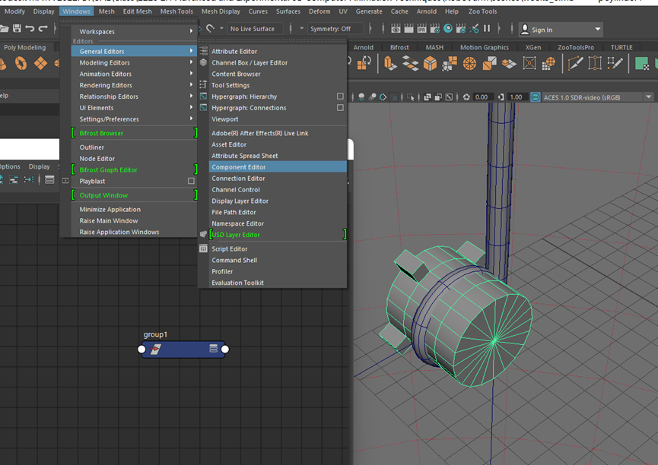The image size is (658, 465).
Task: Click the Playblast option box
Action: click(x=191, y=181)
